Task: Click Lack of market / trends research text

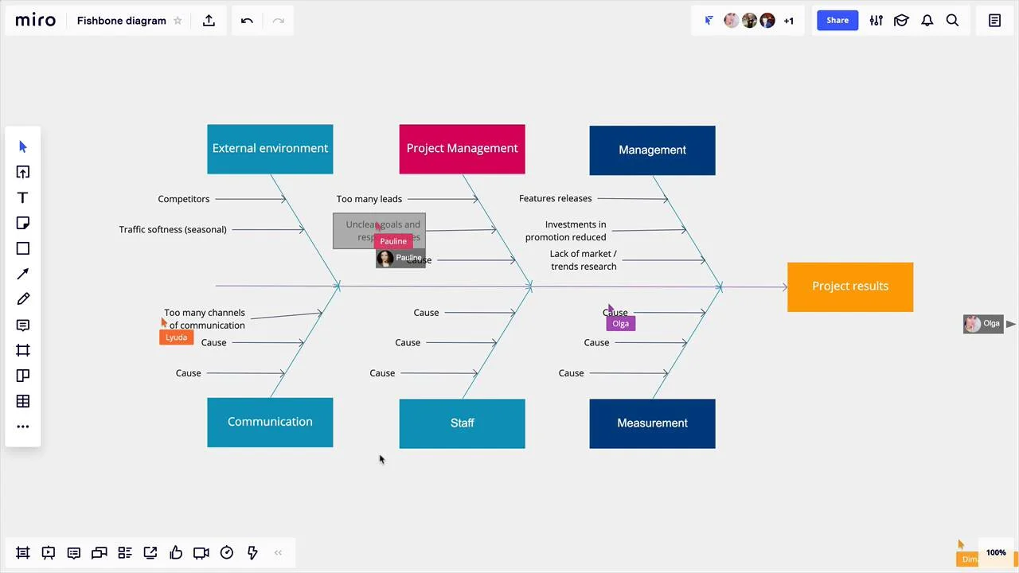Action: tap(584, 260)
